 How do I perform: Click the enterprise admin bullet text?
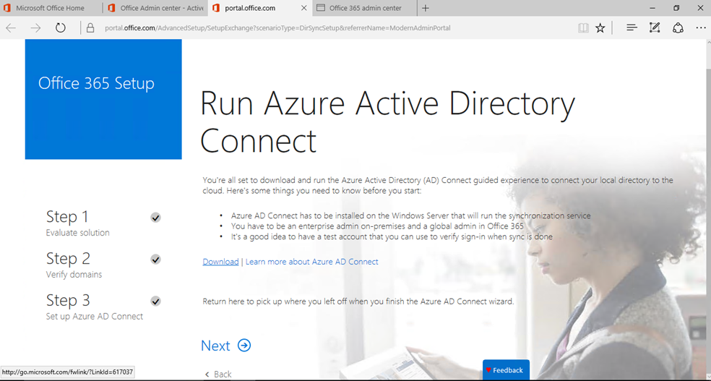click(377, 226)
